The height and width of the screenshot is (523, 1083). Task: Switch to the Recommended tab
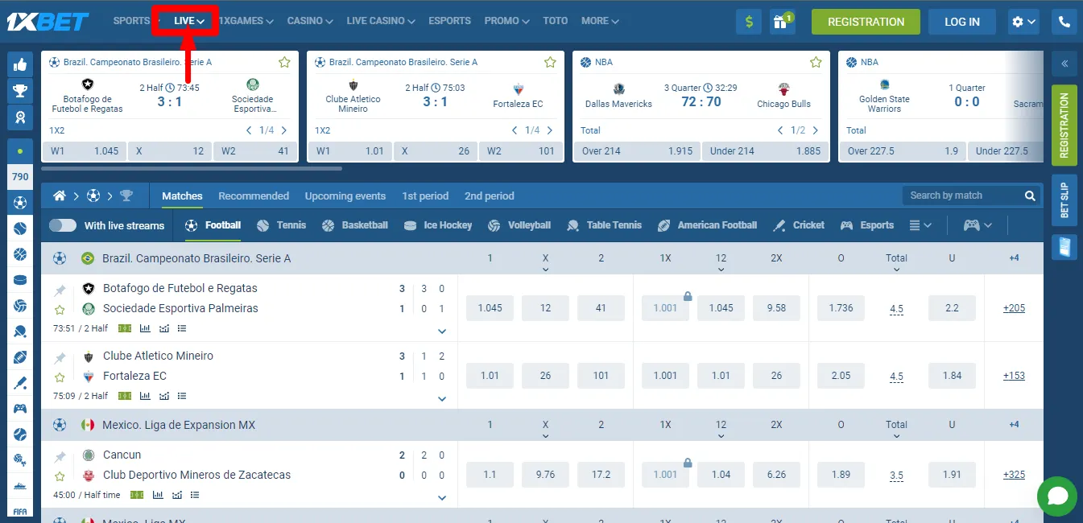[254, 196]
